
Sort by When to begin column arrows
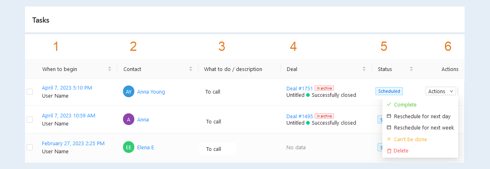coord(110,69)
